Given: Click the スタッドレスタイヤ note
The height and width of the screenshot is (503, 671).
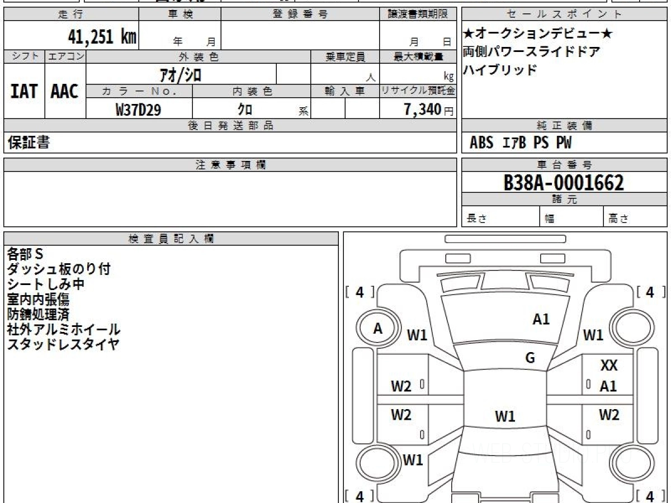Looking at the screenshot, I should pyautogui.click(x=63, y=344).
